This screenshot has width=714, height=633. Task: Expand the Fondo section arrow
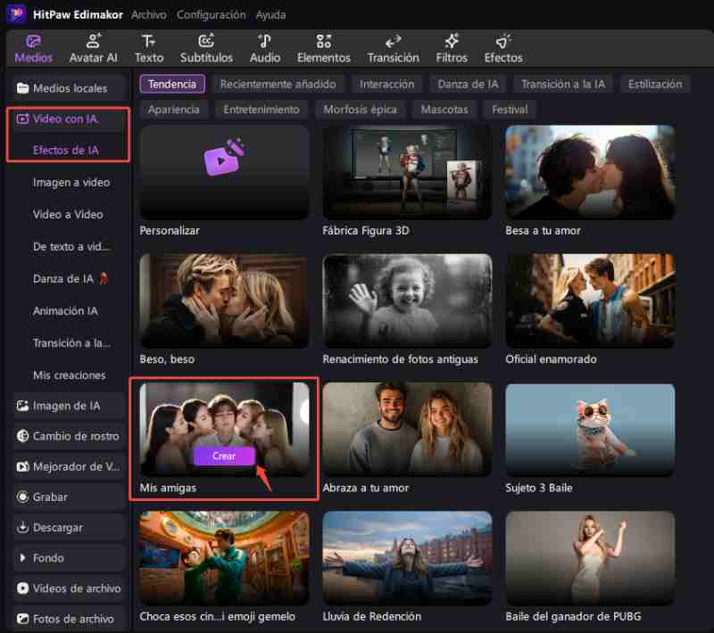[22, 558]
